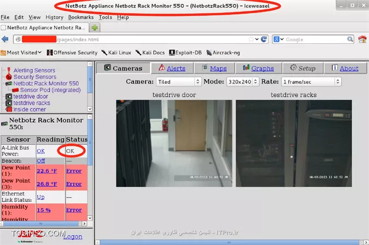Screen dimensions: 369x245
Task: Click the Inside corner pod icon
Action: [x=9, y=109]
